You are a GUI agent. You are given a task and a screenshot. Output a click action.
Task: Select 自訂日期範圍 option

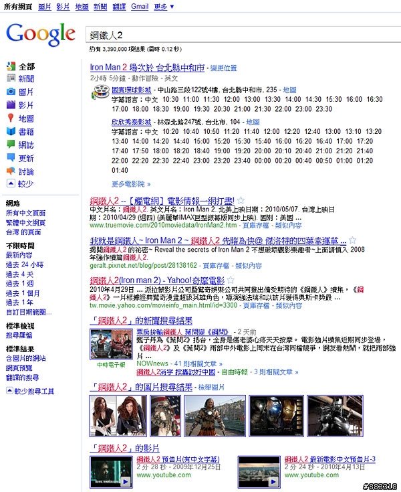pyautogui.click(x=29, y=312)
